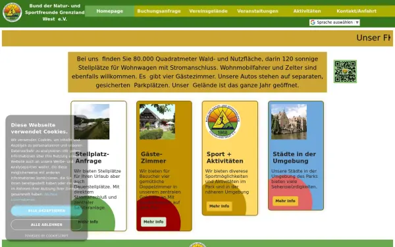
Task: Click the 1968 club emblem in Sport card
Action: pos(223,122)
